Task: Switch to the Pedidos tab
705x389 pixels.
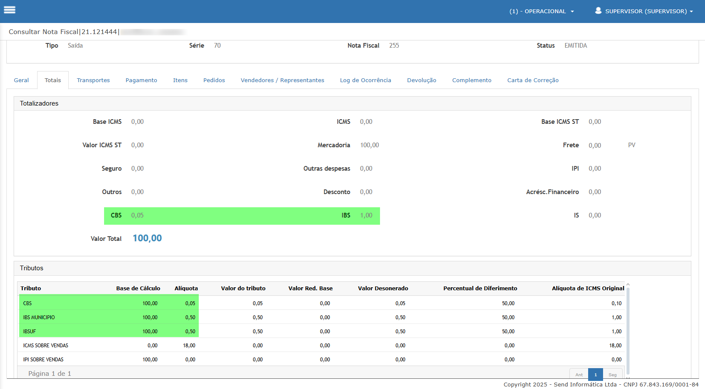Action: (214, 80)
